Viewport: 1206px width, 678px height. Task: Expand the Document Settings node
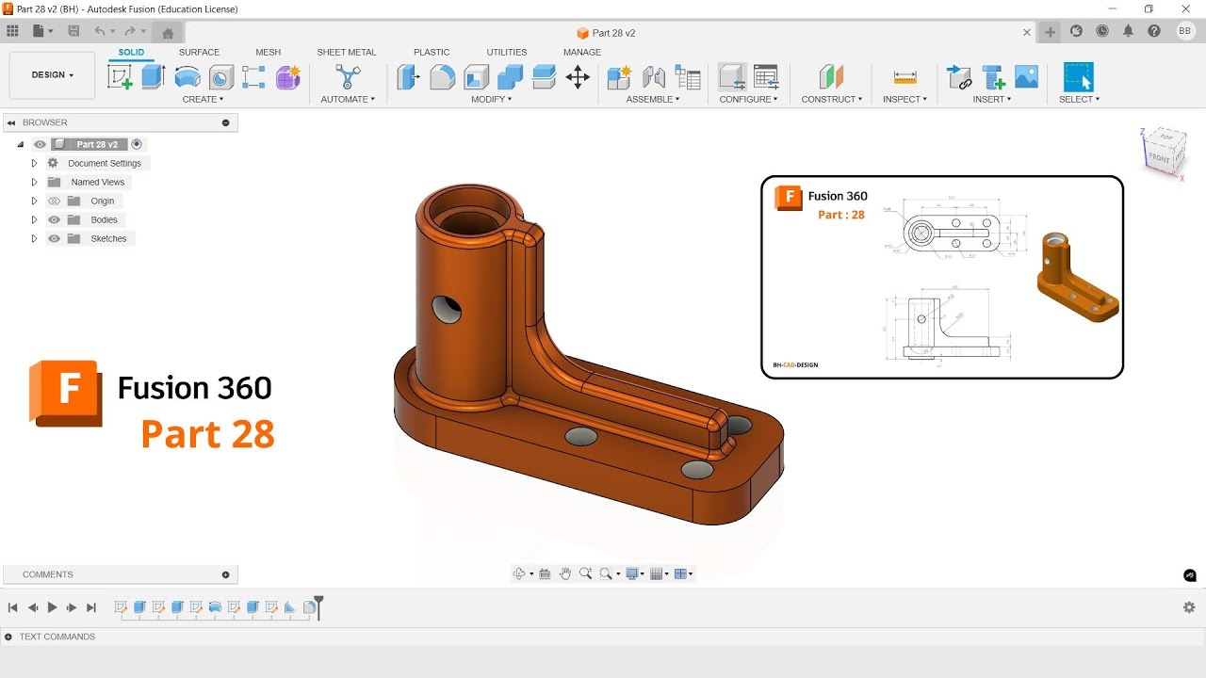(34, 163)
